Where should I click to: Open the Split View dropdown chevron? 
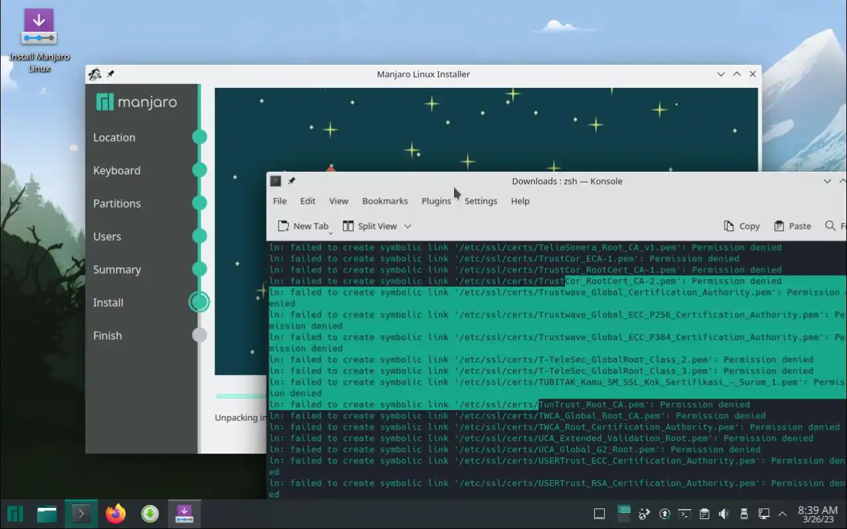tap(408, 226)
